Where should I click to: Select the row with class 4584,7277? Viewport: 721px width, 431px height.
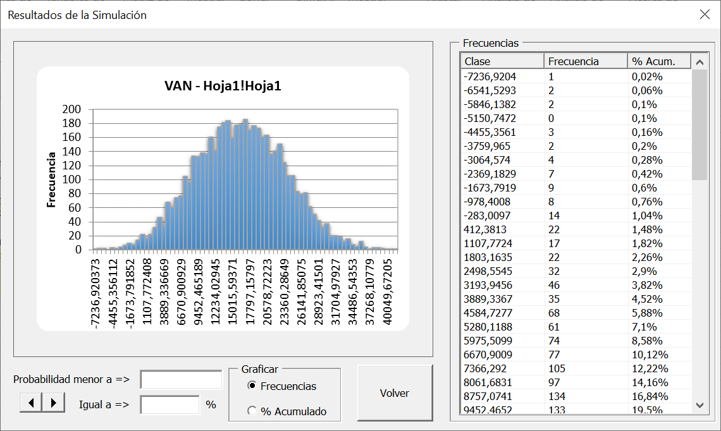point(576,313)
